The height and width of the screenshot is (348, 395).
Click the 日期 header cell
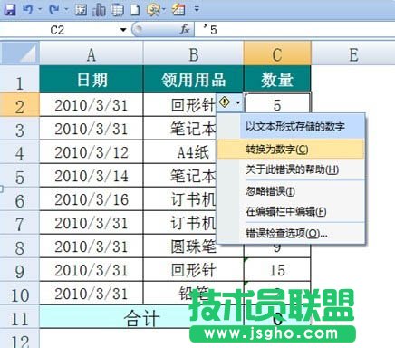(92, 80)
